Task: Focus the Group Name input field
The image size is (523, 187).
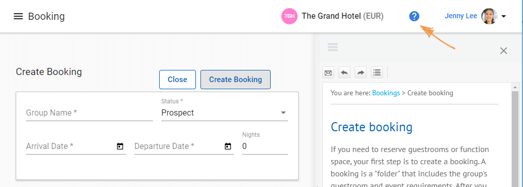Action: pos(90,113)
